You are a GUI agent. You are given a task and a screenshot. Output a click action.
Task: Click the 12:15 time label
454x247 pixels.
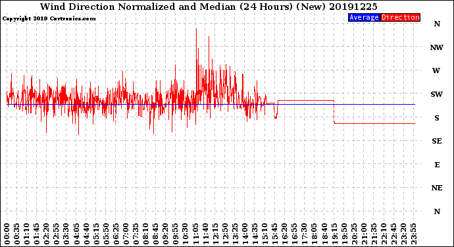pos(215,234)
